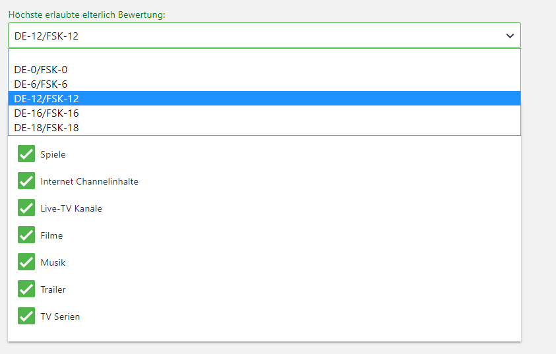Click the Höchste erlaubte elterlich Bewertung label

coord(87,15)
